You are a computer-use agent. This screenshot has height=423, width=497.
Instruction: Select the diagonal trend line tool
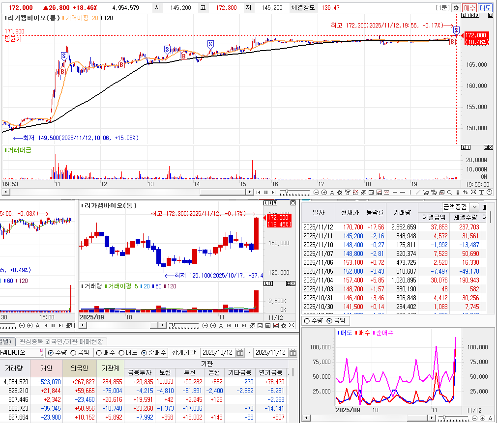[x=418, y=192]
